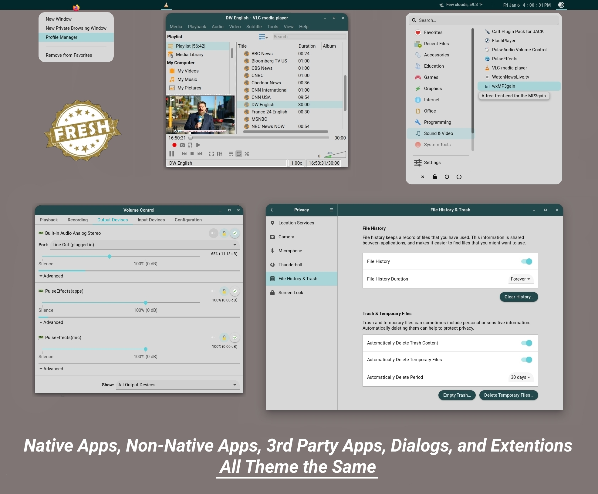Click VLC's seek bar handle
Screen dimensions: 598x494
pyautogui.click(x=191, y=138)
